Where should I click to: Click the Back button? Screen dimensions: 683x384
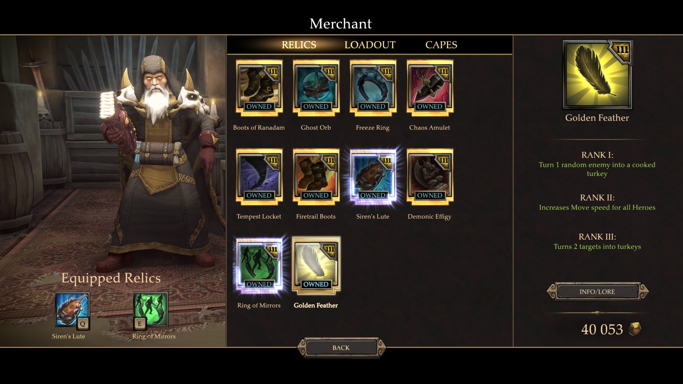[x=341, y=347]
